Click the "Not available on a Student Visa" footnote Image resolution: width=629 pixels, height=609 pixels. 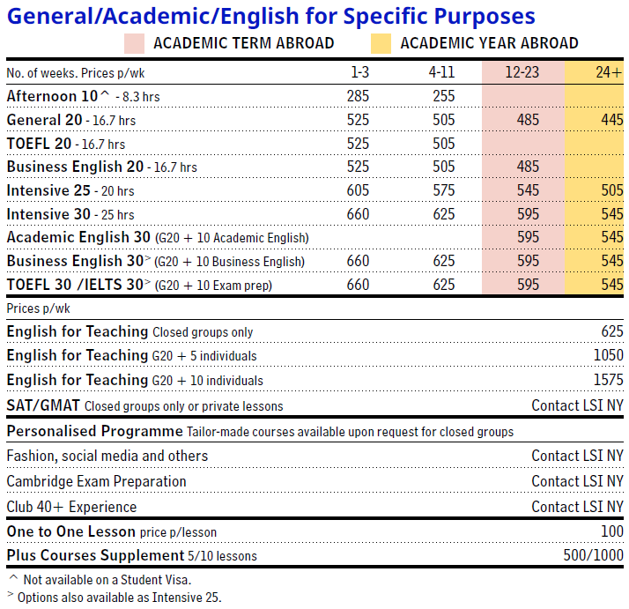click(x=106, y=579)
